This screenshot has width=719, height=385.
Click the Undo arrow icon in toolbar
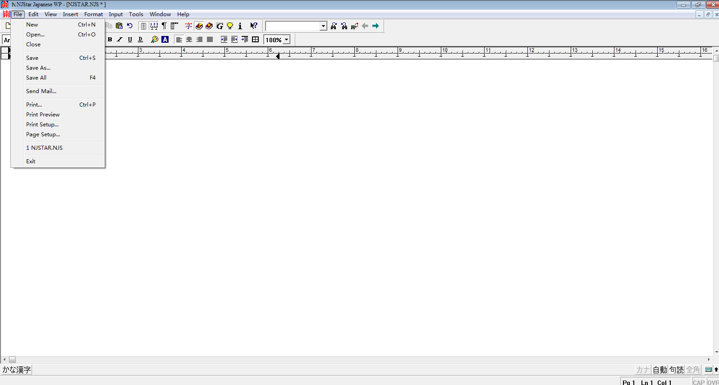(x=130, y=26)
